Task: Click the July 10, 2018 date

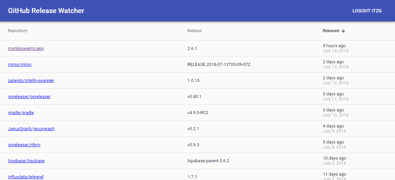Action: click(336, 115)
